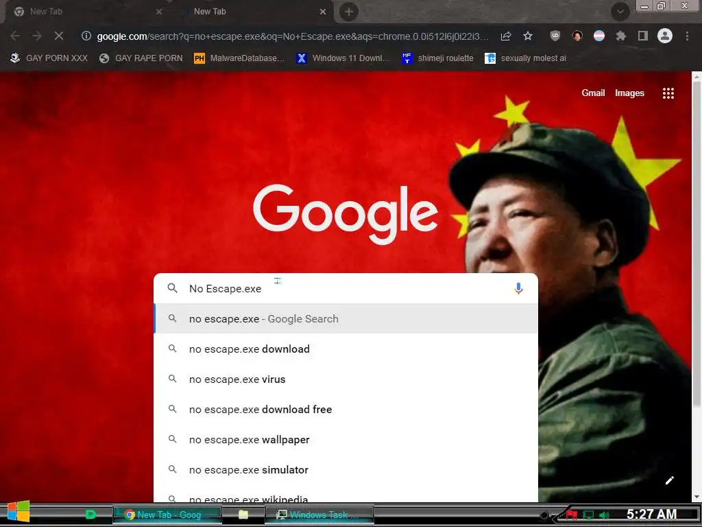Screen dimensions: 702x527
Task: Click the page scrollbar up arrow
Action: click(697, 77)
